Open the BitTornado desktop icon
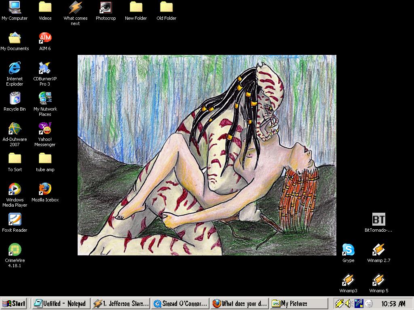Image resolution: width=414 pixels, height=310 pixels. tap(378, 220)
